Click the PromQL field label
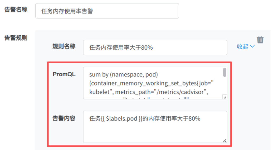Viewport: 273px width, 152px height. pos(64,74)
